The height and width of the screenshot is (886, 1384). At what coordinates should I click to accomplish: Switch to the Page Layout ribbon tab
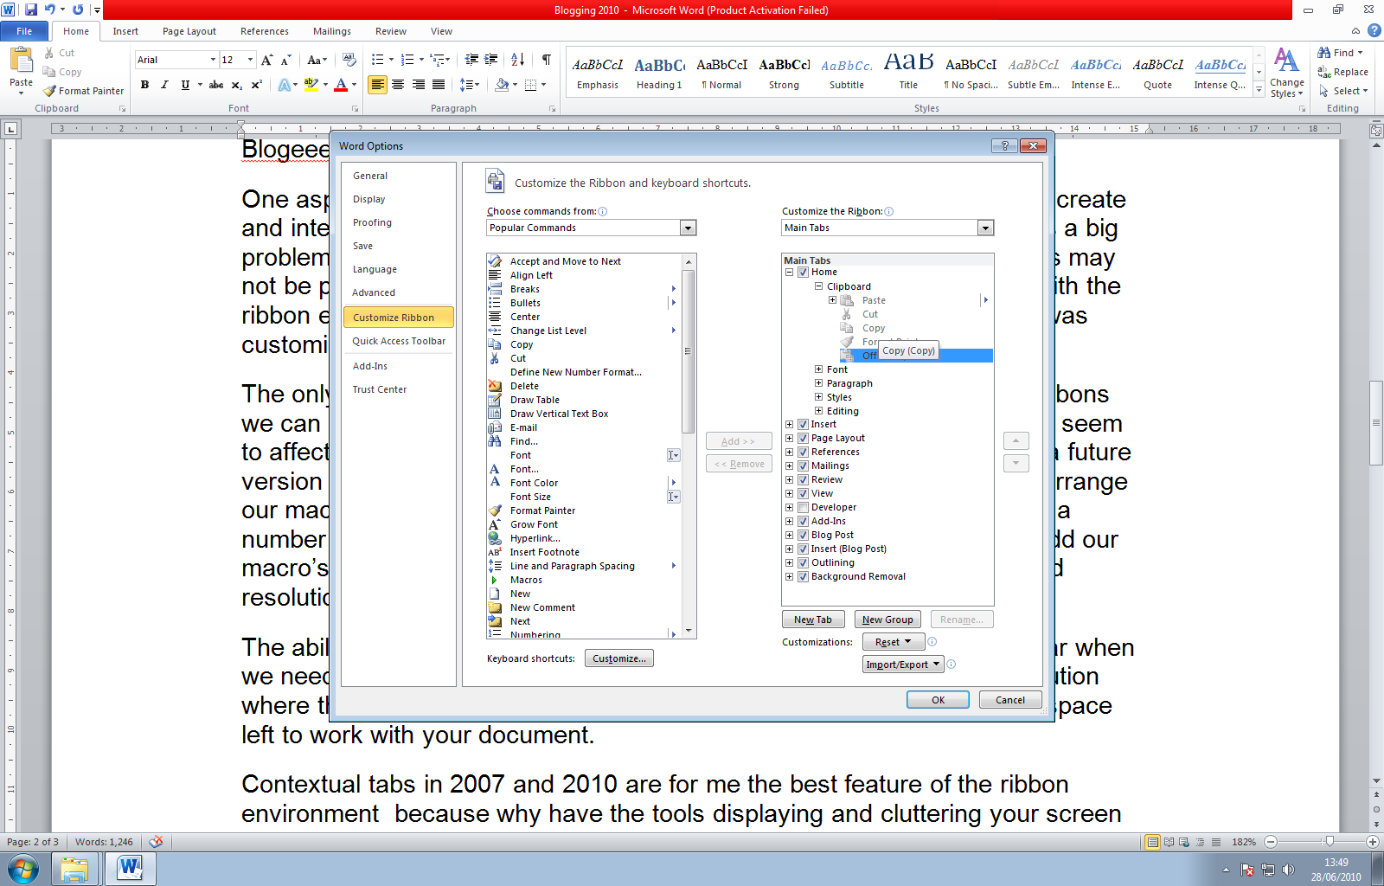click(189, 31)
